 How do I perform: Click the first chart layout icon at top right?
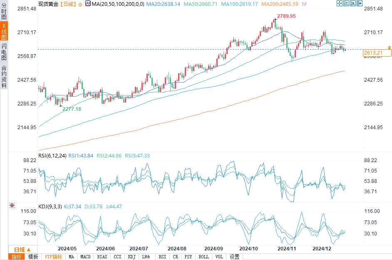click(339, 3)
